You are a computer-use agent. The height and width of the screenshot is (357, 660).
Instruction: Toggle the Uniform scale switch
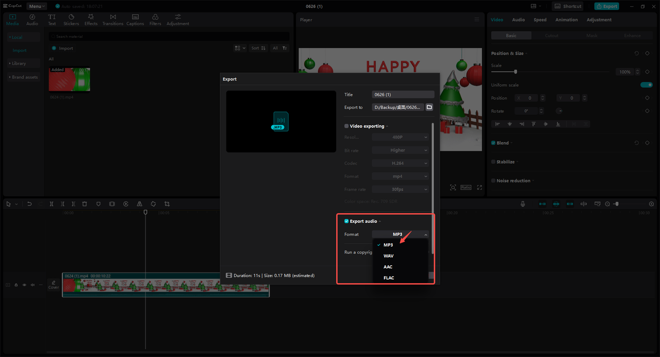click(x=646, y=85)
